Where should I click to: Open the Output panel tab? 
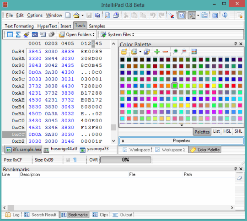[123, 215]
